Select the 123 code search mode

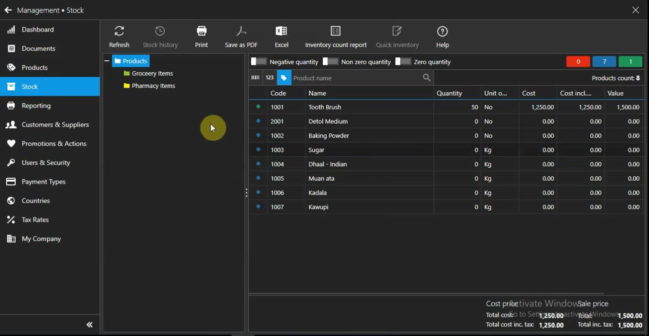click(x=270, y=77)
